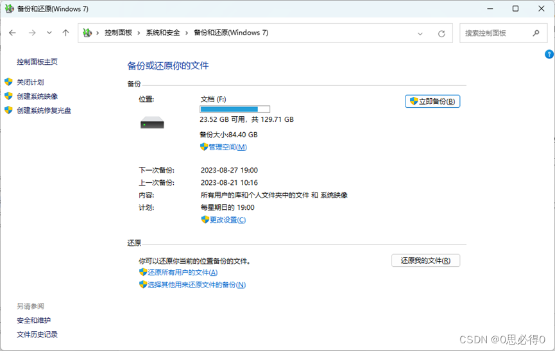Screen dimensions: 555x351
Task: Refresh the control panel page
Action: 441,34
